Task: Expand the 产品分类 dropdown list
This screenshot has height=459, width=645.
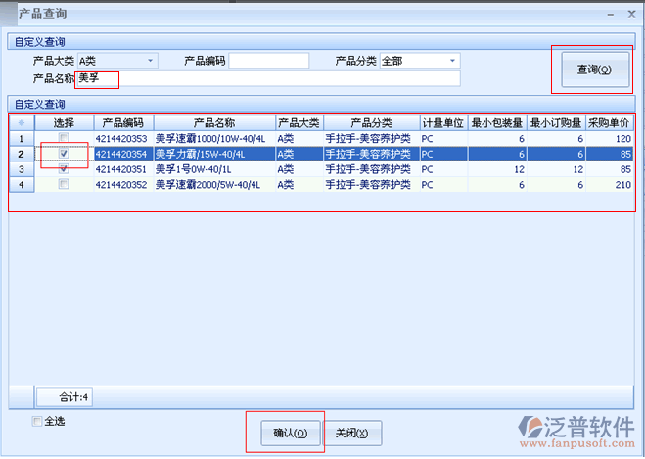Action: tap(452, 61)
